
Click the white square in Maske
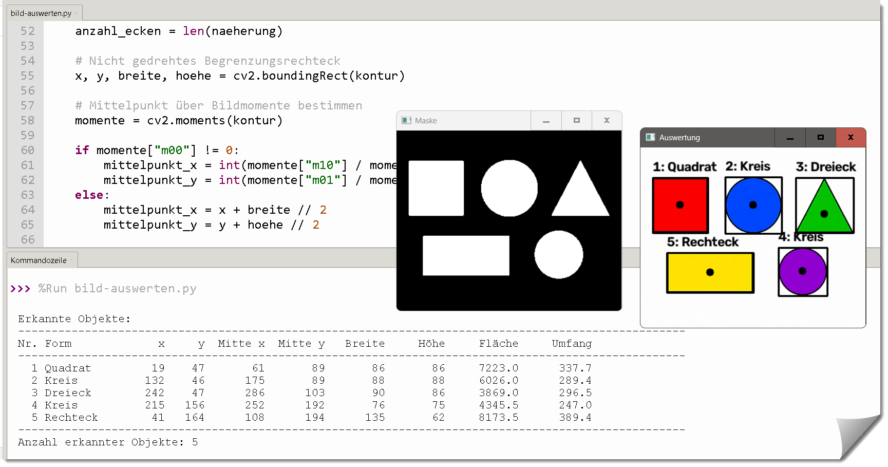[436, 188]
